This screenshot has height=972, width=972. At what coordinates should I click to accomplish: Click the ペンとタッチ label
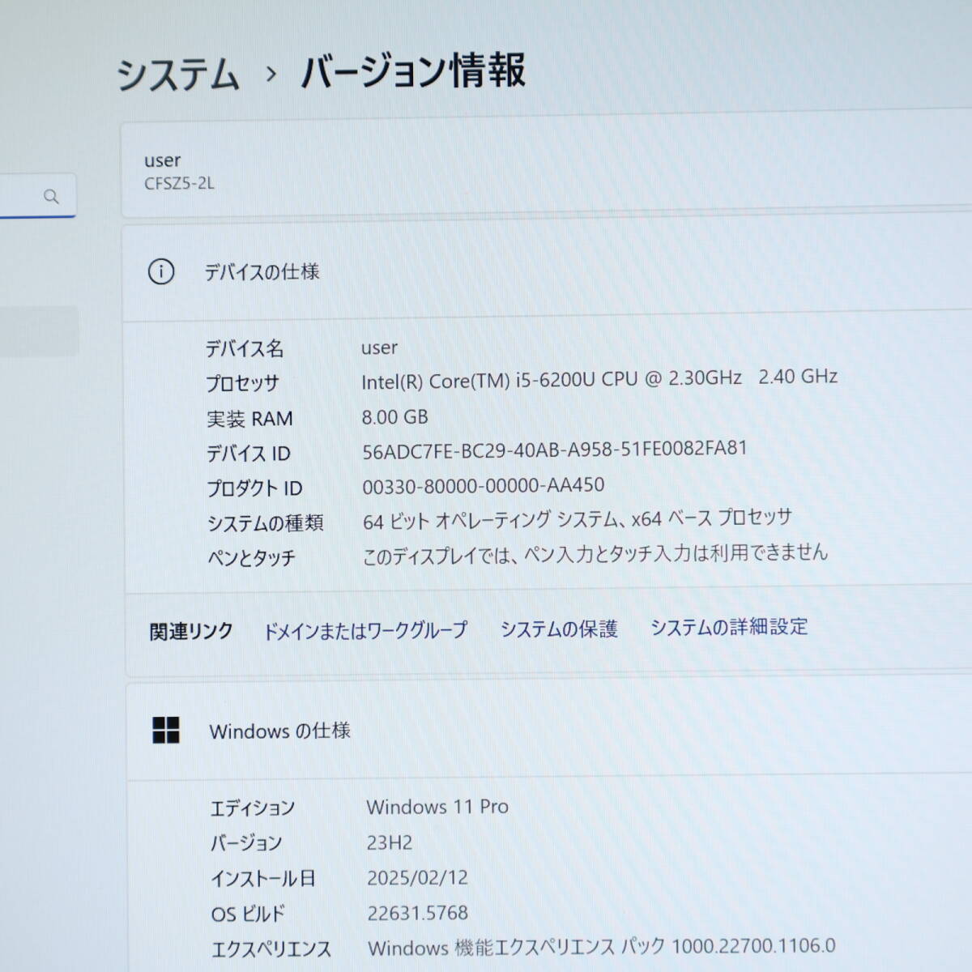(x=251, y=558)
